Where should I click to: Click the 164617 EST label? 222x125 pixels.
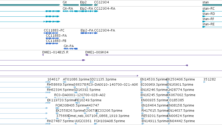point(53,79)
